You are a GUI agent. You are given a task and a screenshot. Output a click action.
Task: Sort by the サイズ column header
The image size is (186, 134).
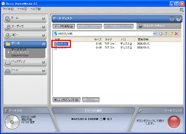click(x=94, y=40)
